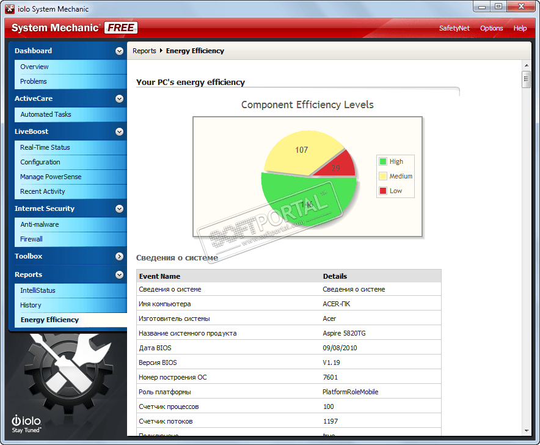
Task: Collapse the ActiveCare section chevron
Action: [x=119, y=98]
